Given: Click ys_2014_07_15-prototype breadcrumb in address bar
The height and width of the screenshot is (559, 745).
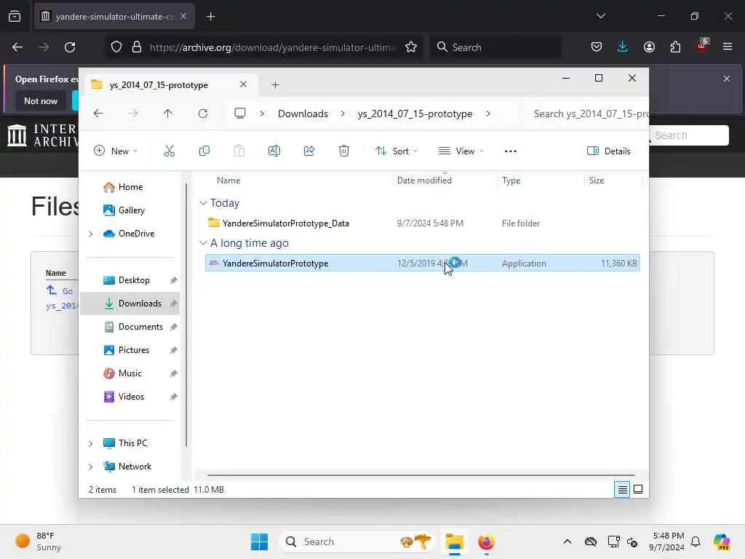Looking at the screenshot, I should 415,114.
